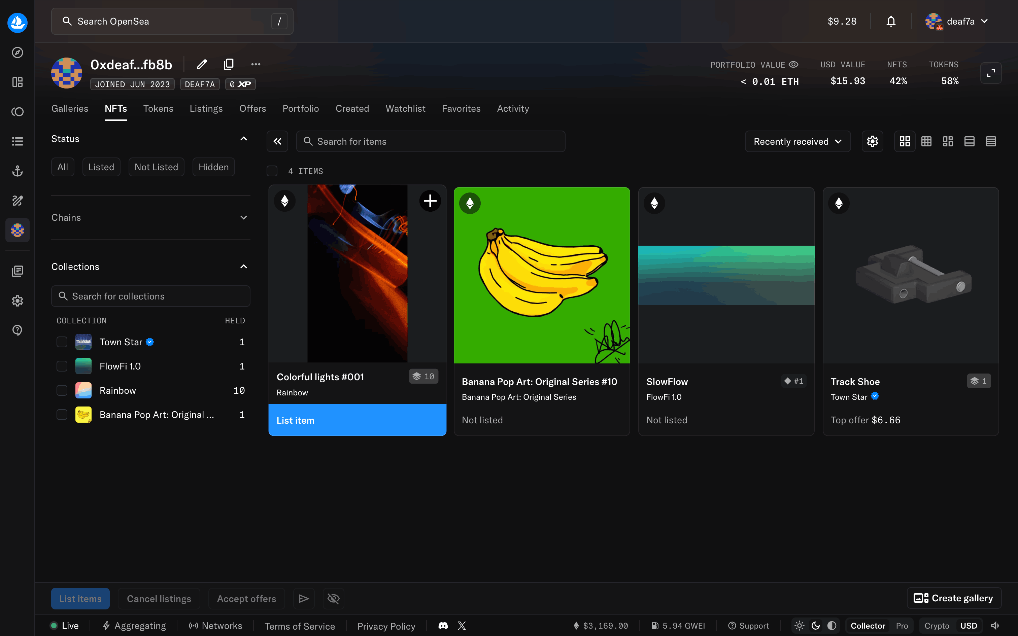This screenshot has width=1018, height=636.
Task: Click the Search for items field
Action: tap(430, 141)
